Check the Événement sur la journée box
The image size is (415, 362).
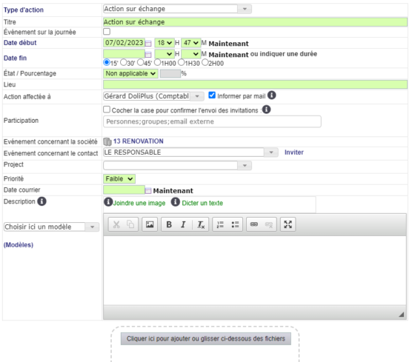(107, 32)
